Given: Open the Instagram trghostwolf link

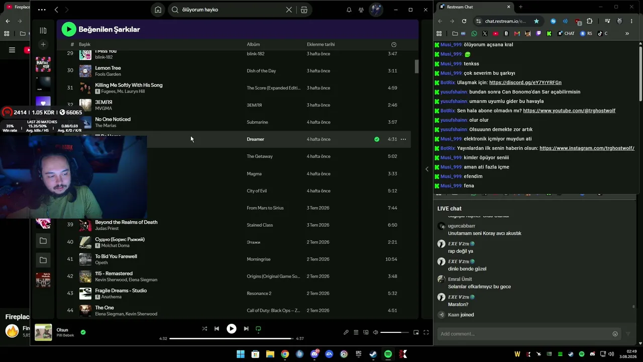Looking at the screenshot, I should [x=587, y=148].
